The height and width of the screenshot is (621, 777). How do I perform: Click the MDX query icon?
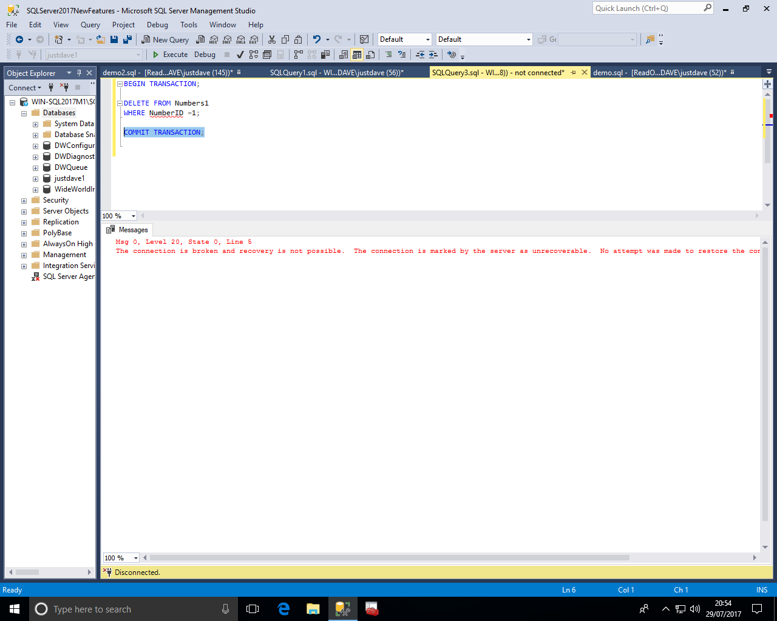(214, 39)
